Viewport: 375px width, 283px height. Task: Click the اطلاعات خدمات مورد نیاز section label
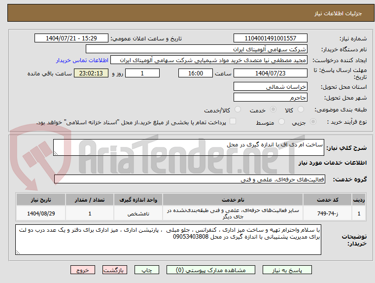pos(333,163)
